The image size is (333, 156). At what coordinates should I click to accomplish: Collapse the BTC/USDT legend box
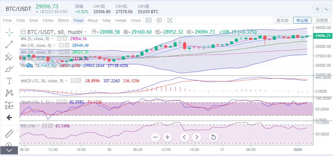coord(23,32)
